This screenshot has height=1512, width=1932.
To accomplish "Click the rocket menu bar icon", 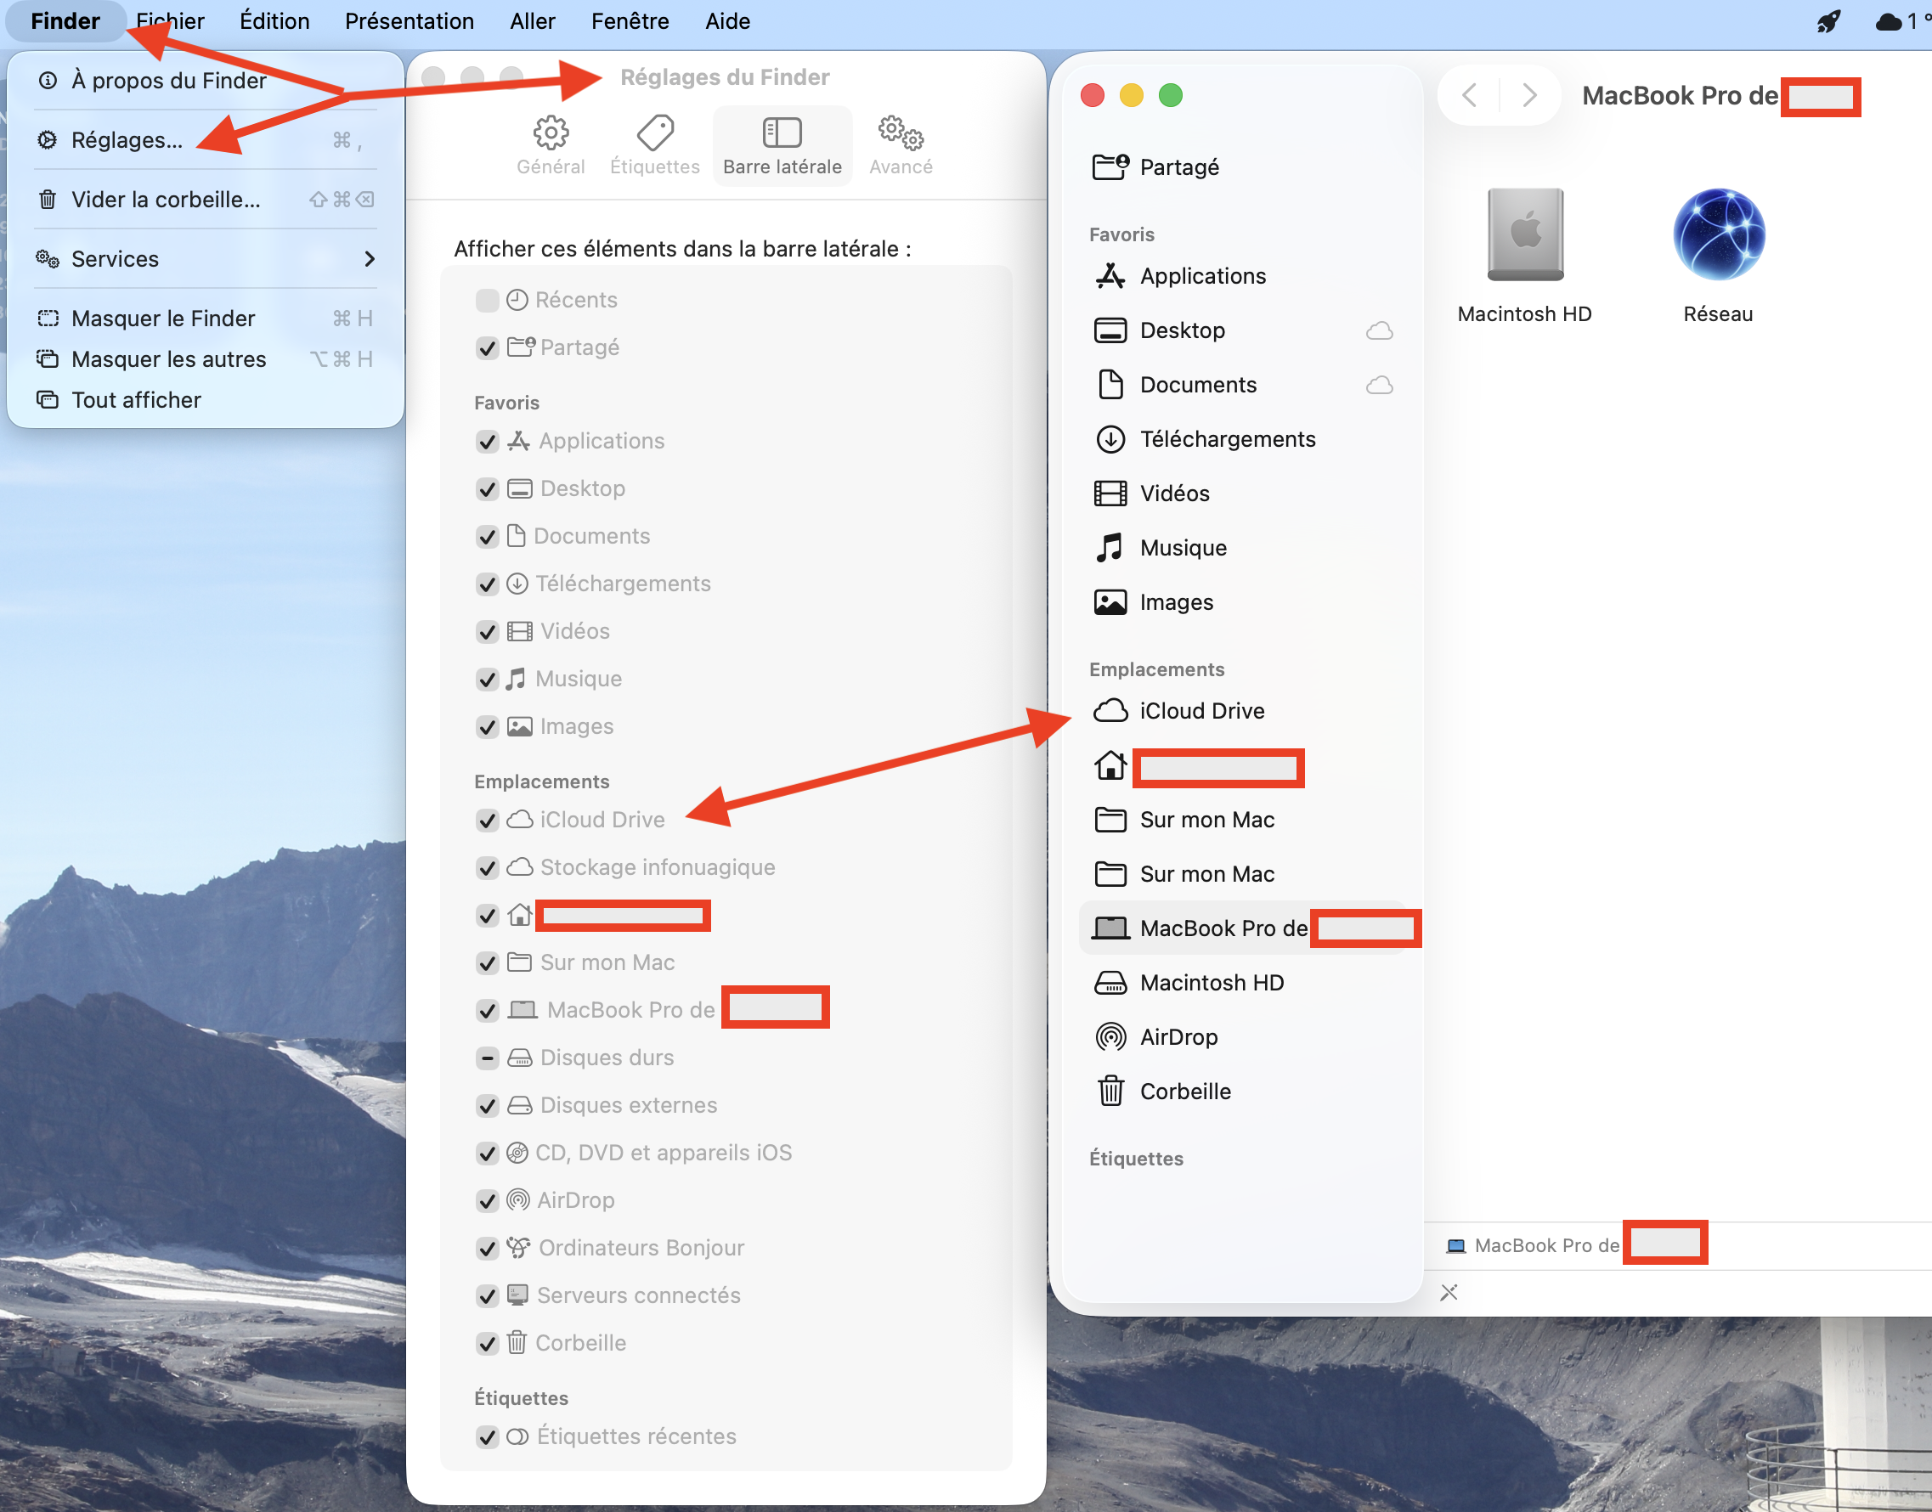I will (1827, 21).
